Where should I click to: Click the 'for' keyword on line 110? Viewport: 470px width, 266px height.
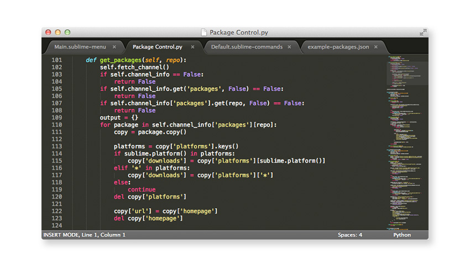[x=105, y=125]
